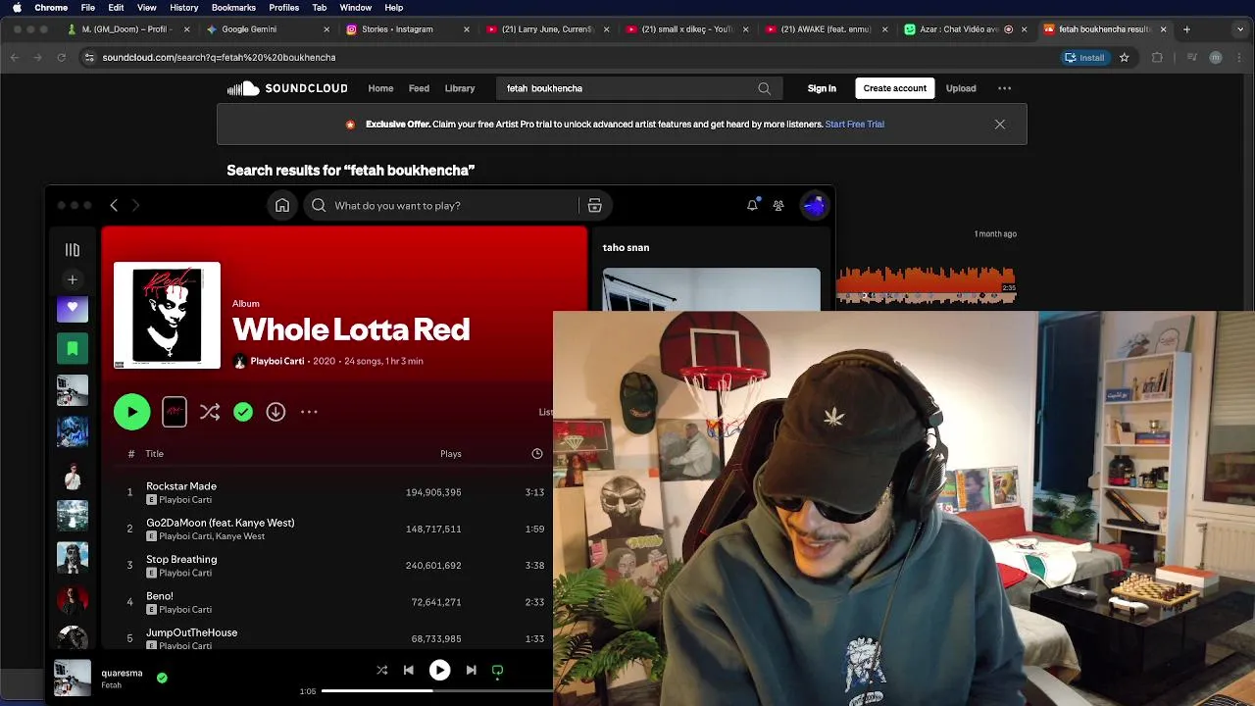Click SoundCloud search magnifier icon
The image size is (1255, 706).
click(764, 88)
